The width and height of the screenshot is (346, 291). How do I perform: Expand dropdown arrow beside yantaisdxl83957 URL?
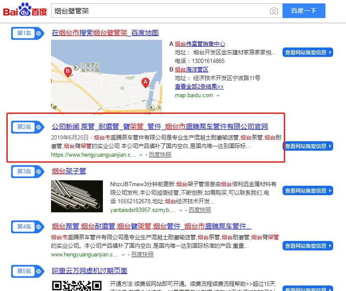tap(180, 211)
